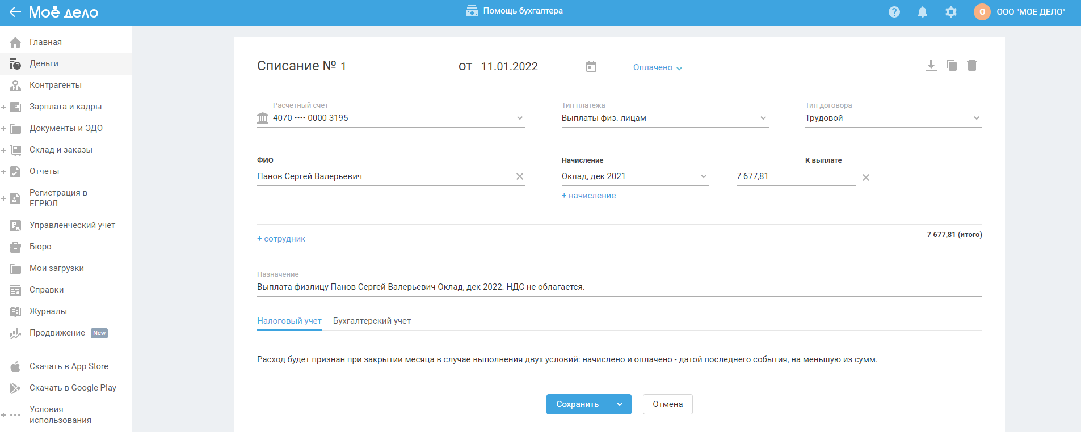Image resolution: width=1081 pixels, height=432 pixels.
Task: Click the Списание № number field
Action: 394,67
